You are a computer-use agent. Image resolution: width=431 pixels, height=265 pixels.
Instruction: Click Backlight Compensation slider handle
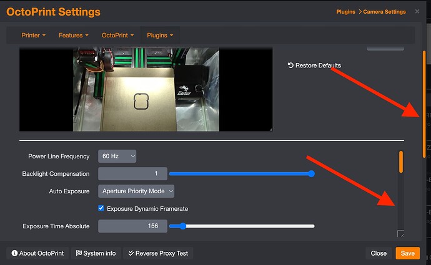click(311, 173)
